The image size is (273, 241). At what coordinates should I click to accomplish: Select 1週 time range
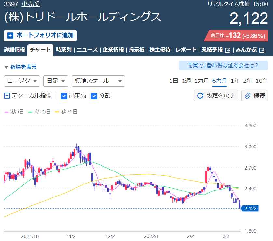click(186, 81)
